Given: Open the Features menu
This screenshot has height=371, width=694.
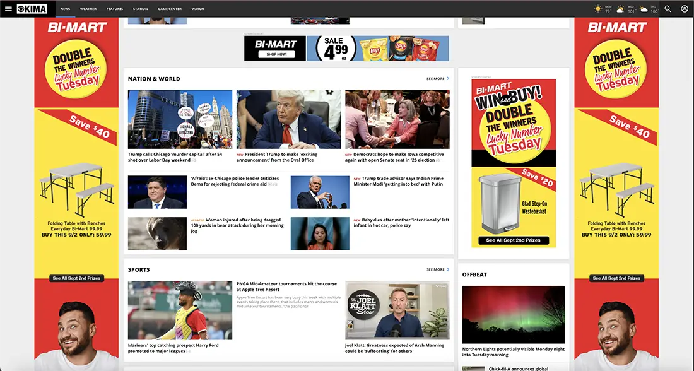Looking at the screenshot, I should [x=115, y=9].
